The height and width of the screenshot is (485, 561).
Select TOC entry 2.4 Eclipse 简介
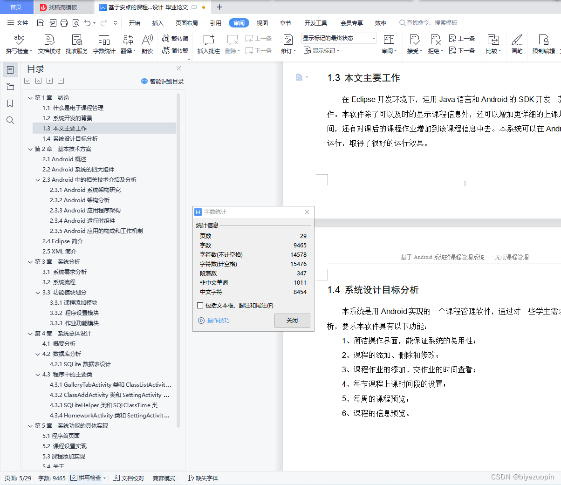(x=62, y=241)
